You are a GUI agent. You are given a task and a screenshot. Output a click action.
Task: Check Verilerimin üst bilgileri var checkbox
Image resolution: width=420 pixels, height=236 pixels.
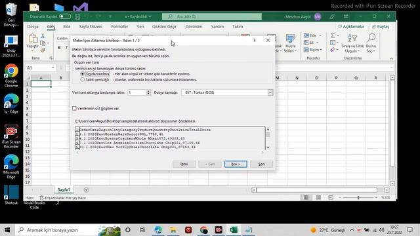74,108
